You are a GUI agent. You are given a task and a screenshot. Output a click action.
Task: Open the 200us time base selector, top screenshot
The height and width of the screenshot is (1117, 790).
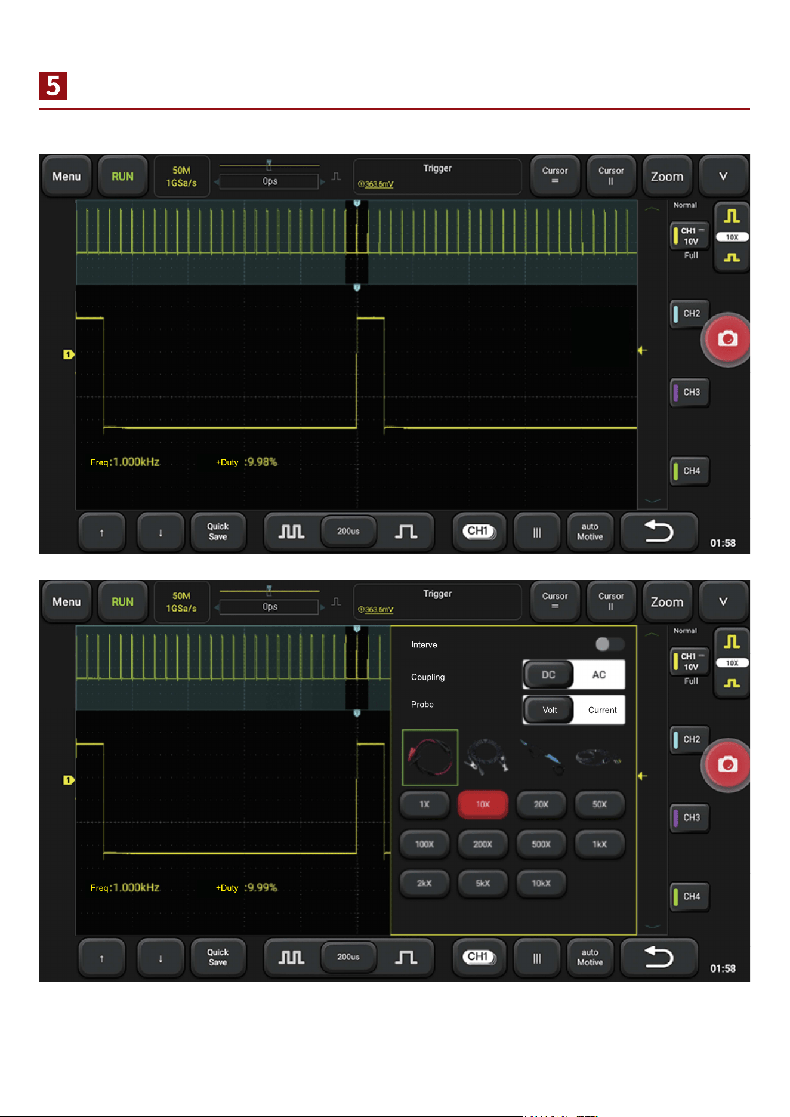click(x=348, y=531)
